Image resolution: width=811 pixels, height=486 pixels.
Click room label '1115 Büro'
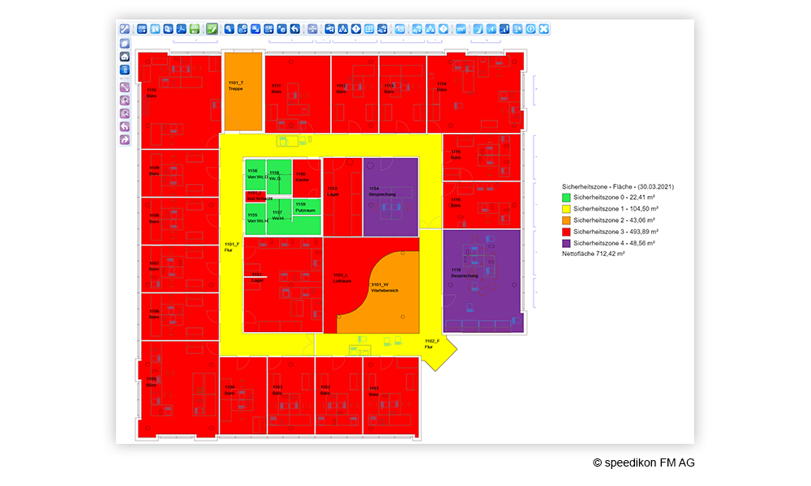pos(456,155)
